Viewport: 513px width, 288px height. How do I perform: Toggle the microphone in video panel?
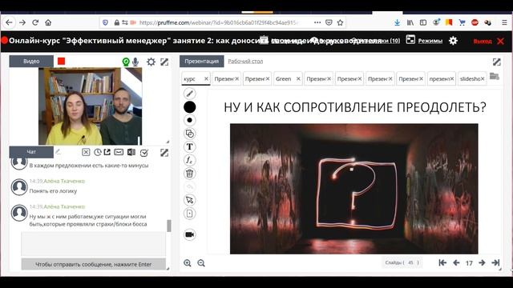click(135, 62)
